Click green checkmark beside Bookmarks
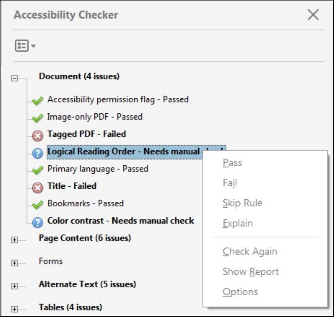 click(x=38, y=205)
